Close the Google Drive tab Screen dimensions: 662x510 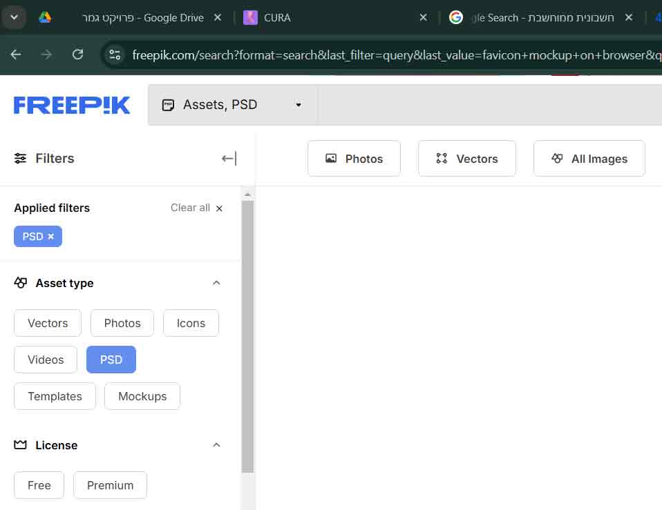[218, 17]
